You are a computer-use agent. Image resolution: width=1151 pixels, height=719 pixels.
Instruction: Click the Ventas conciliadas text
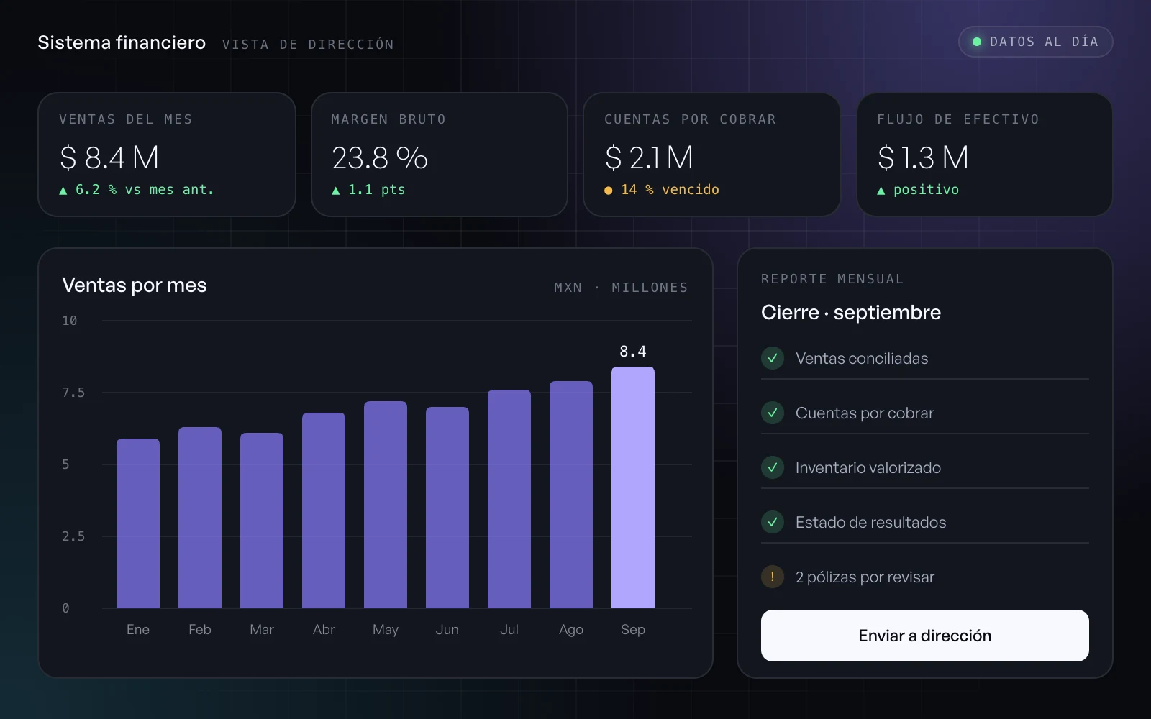point(862,358)
